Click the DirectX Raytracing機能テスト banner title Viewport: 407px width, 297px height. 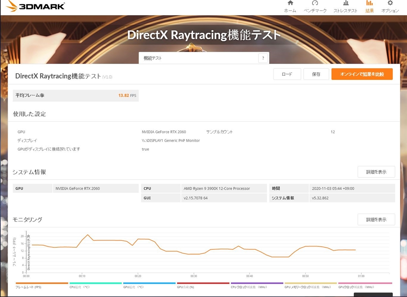tap(204, 35)
